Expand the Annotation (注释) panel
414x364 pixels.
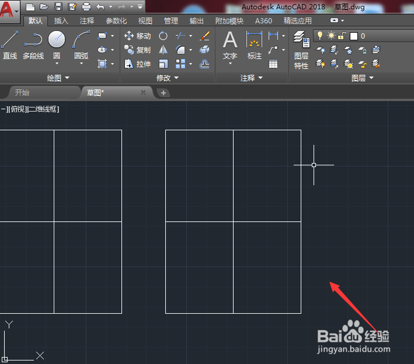click(x=251, y=78)
